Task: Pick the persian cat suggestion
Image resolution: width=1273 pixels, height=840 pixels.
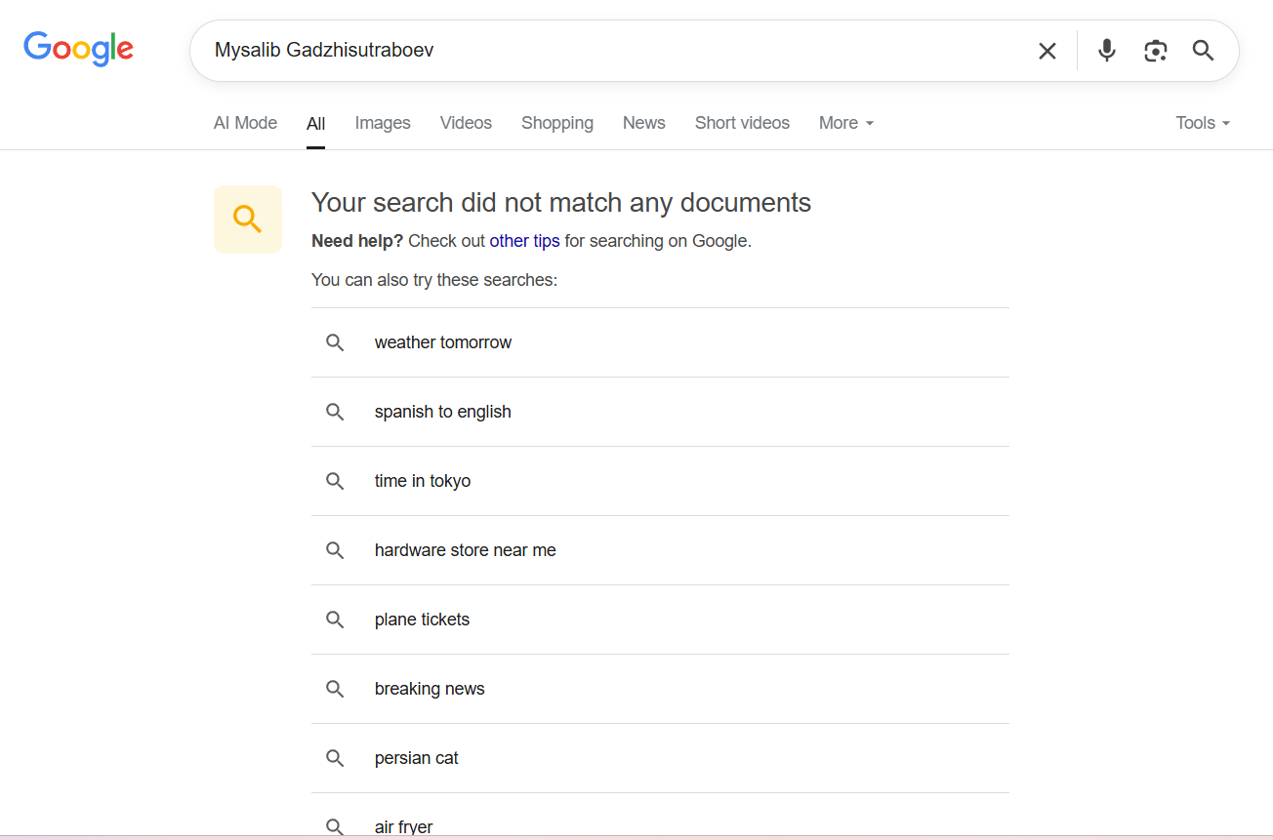Action: pos(660,758)
